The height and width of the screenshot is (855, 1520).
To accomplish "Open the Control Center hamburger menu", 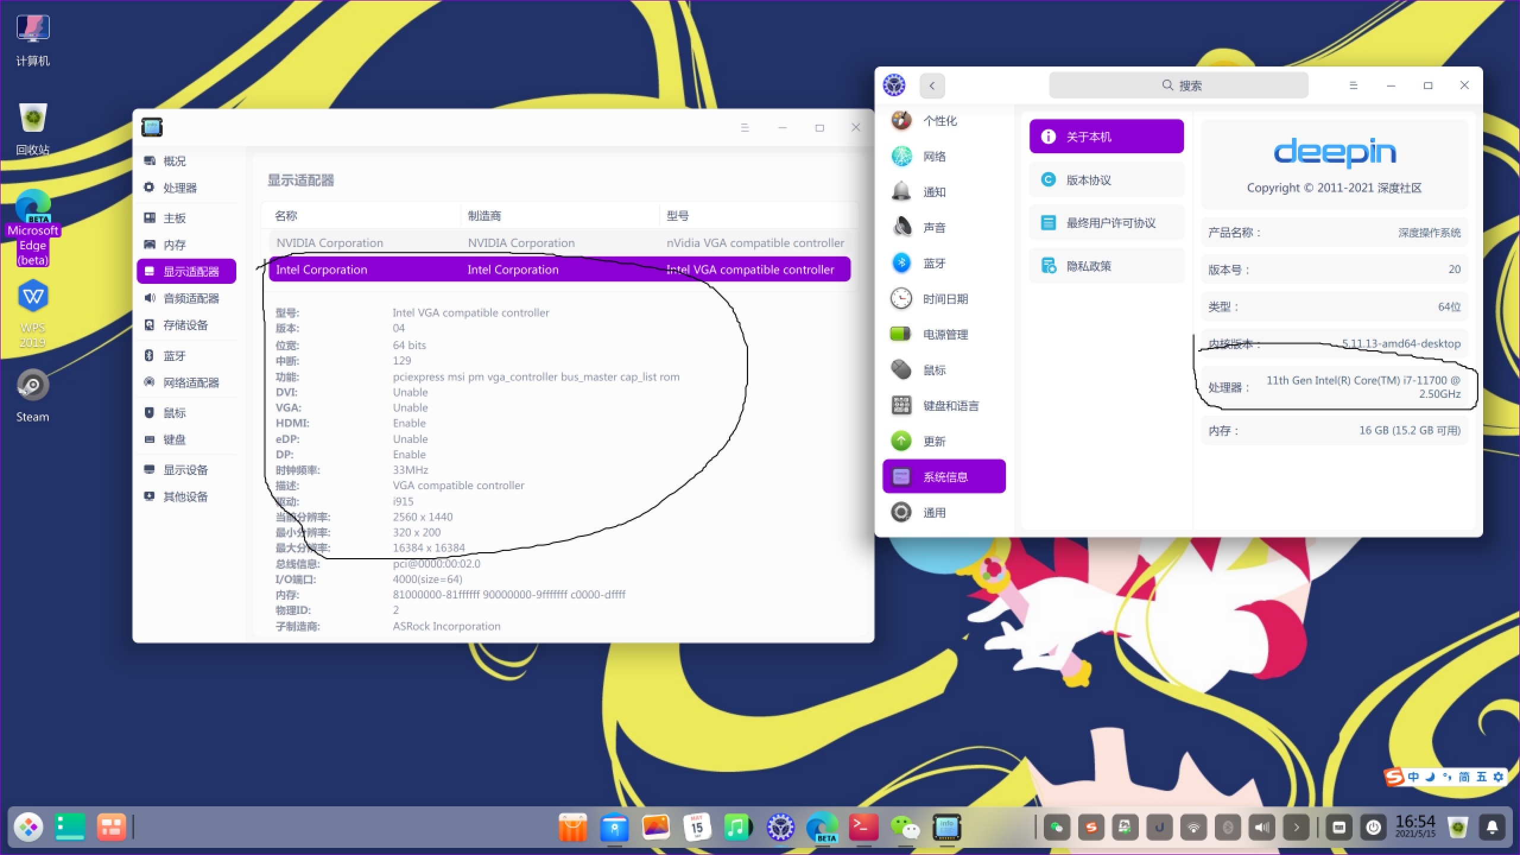I will (1353, 85).
